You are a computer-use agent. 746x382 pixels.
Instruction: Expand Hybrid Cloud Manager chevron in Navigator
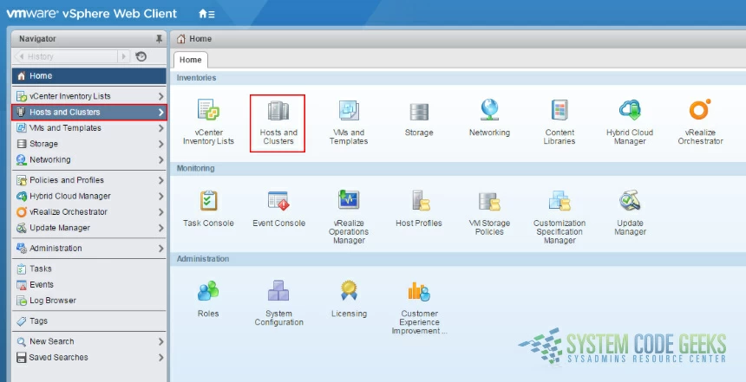pos(160,196)
